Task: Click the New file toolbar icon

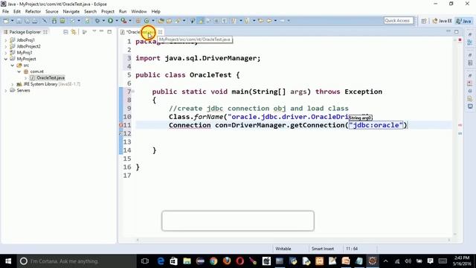Action: tap(6, 21)
